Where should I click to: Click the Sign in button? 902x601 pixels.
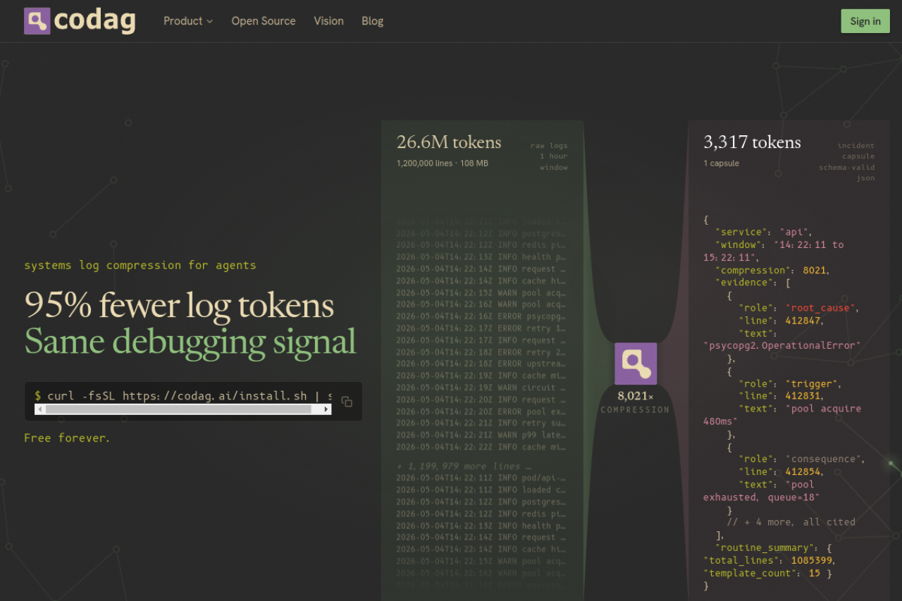(x=865, y=21)
